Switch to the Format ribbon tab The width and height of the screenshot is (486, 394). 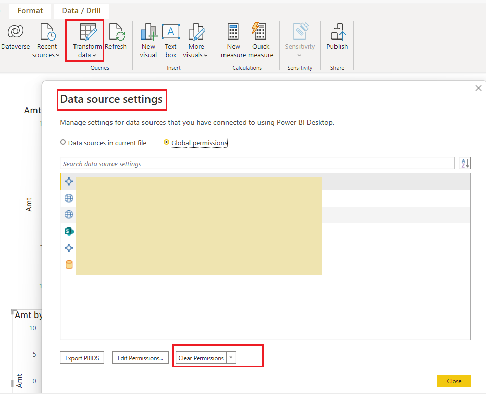tap(30, 11)
